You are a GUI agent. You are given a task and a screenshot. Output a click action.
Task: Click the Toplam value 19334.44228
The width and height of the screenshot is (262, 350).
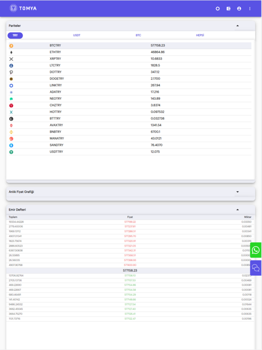point(16,222)
